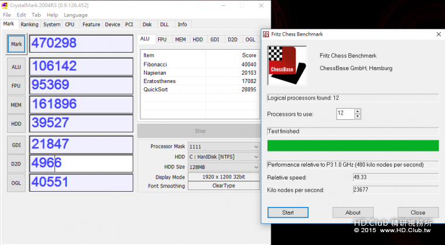Open the Tab menu in CrystalMark
Viewport: 445px width, 245px height.
click(x=36, y=15)
